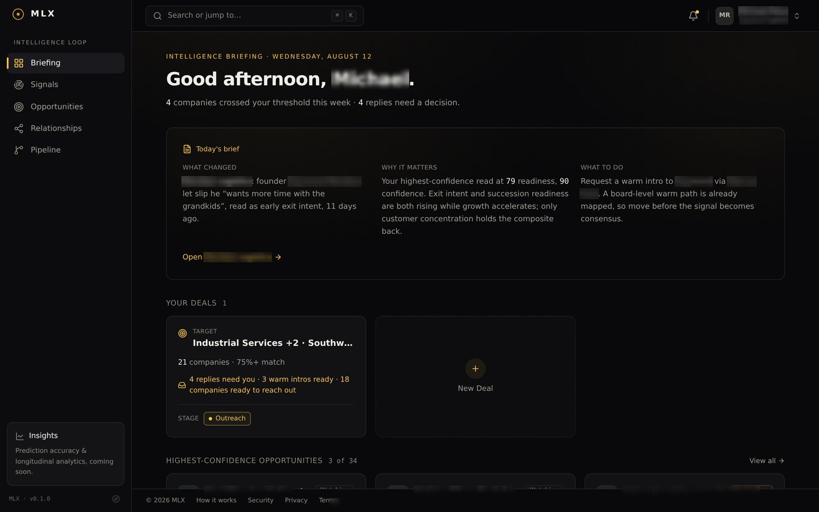Navigate to Relationships section
Image resolution: width=819 pixels, height=512 pixels.
pos(66,128)
